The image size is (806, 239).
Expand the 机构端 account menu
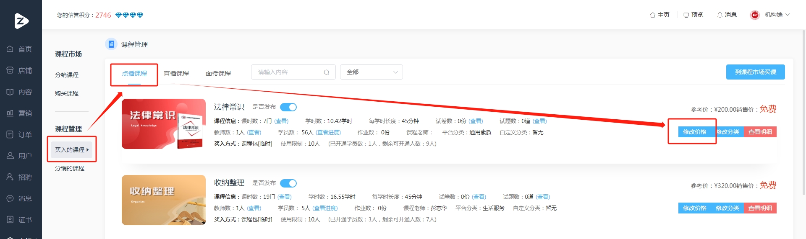click(777, 15)
